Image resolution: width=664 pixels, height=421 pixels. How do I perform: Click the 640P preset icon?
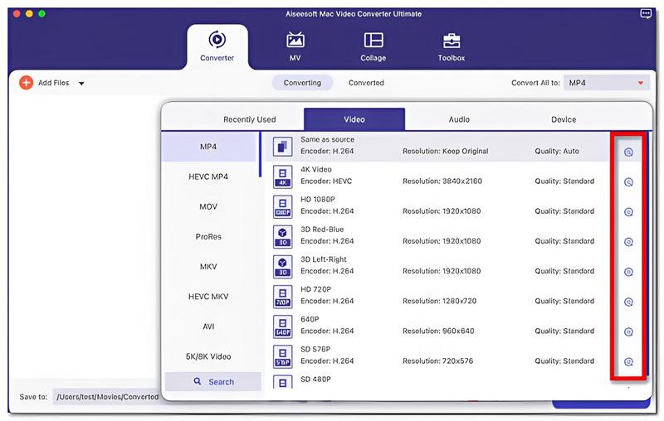(282, 327)
